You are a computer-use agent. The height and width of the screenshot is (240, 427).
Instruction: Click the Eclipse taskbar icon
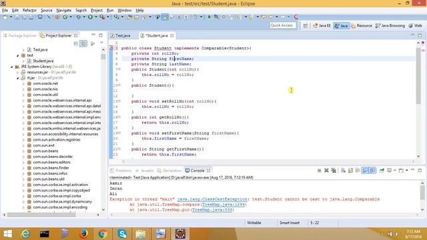pos(180,234)
